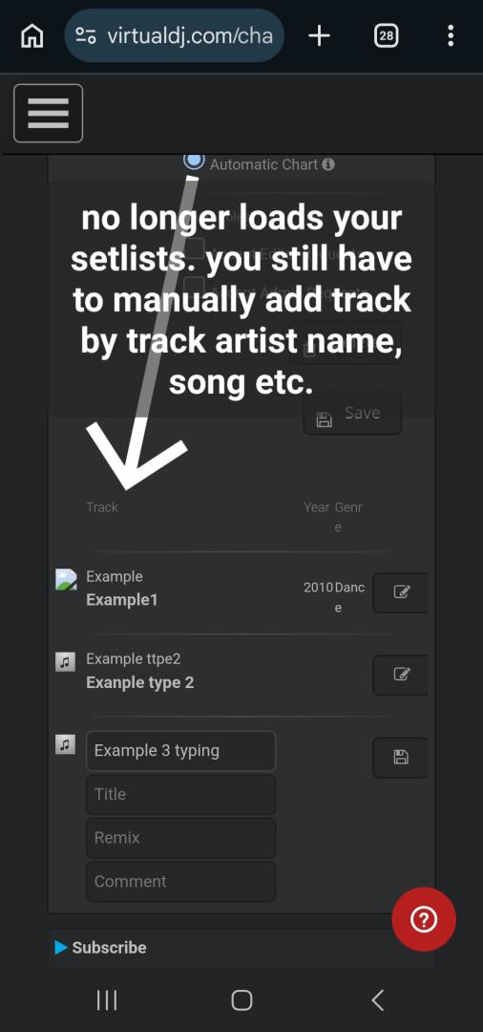Select the Automatic Chart radio option
Viewport: 483px width, 1032px height.
[x=194, y=161]
